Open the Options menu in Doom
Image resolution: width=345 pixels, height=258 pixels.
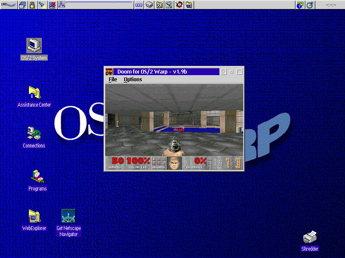[133, 80]
